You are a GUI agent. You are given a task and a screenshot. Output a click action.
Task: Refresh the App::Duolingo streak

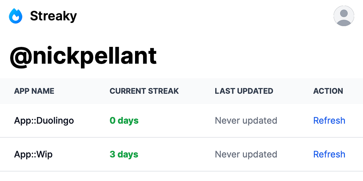tap(329, 120)
